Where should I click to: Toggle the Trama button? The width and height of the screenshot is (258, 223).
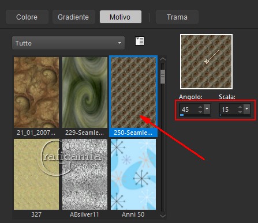coord(177,17)
